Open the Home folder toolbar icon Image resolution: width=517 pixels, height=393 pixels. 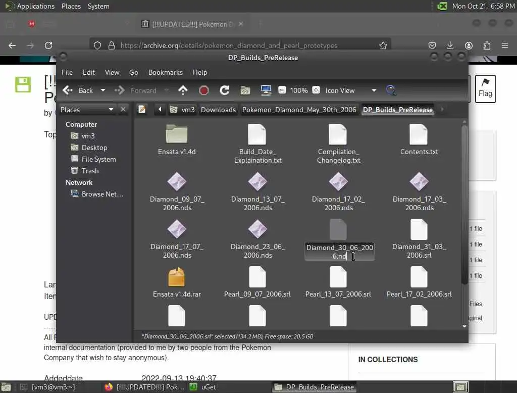(x=245, y=90)
